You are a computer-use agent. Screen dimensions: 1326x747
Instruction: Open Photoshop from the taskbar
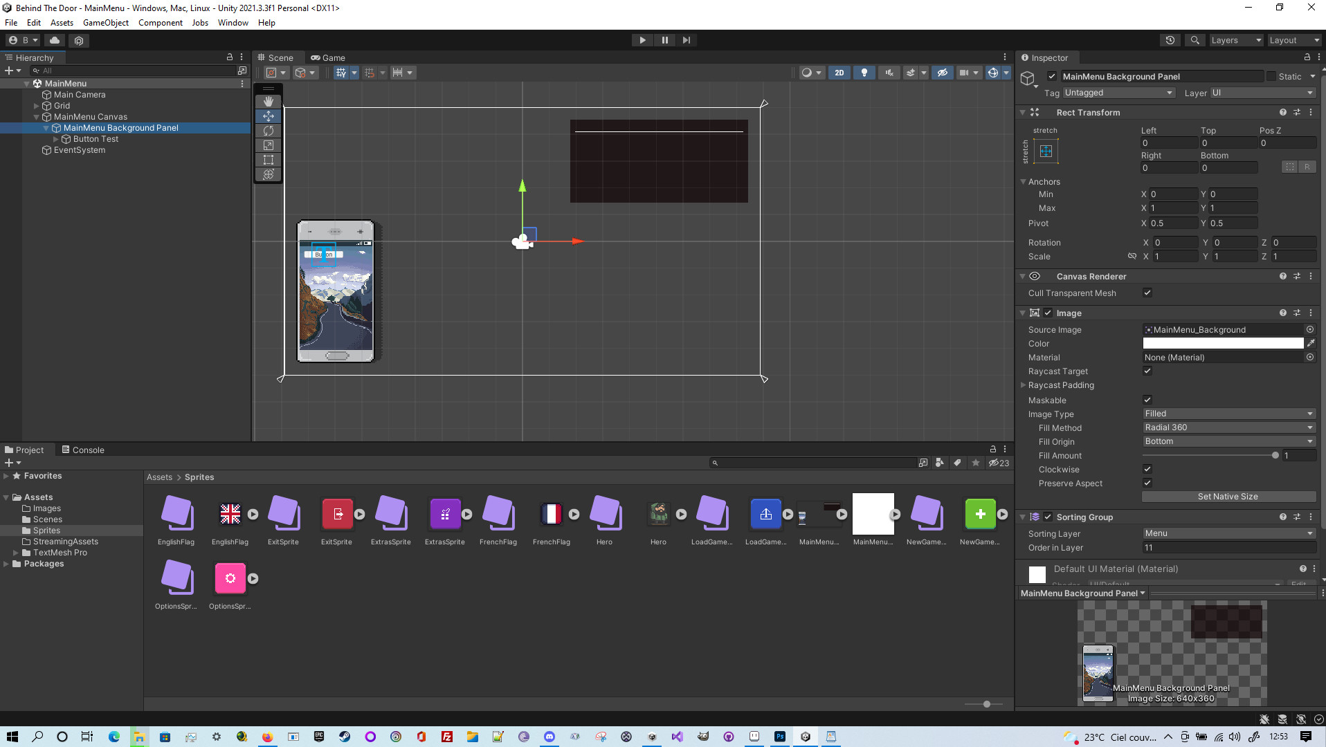(780, 737)
